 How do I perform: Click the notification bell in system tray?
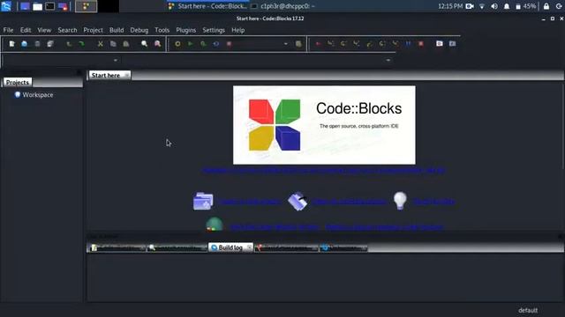click(x=507, y=6)
